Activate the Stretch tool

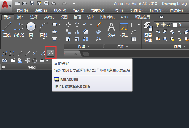pos(68,39)
